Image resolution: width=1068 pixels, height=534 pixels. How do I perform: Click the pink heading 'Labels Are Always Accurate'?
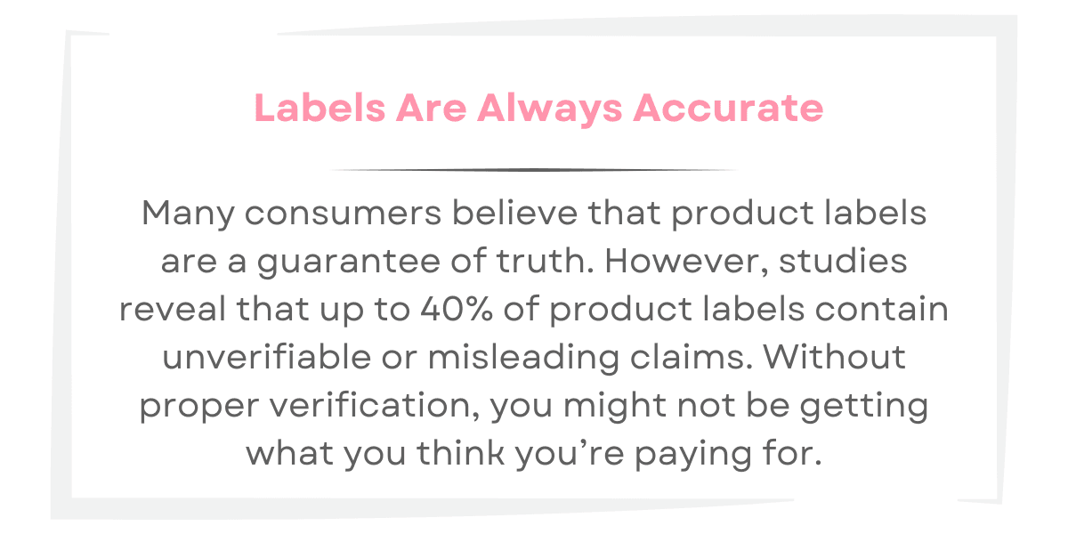[x=538, y=109]
